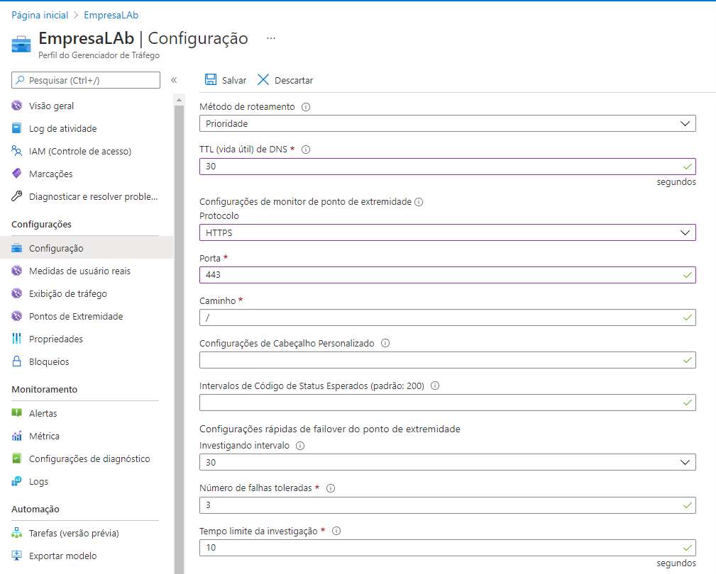Image resolution: width=716 pixels, height=574 pixels.
Task: Click the Medidas de usuário reais icon
Action: click(x=17, y=271)
